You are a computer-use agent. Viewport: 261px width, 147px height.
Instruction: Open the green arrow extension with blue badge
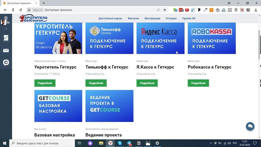175,10
